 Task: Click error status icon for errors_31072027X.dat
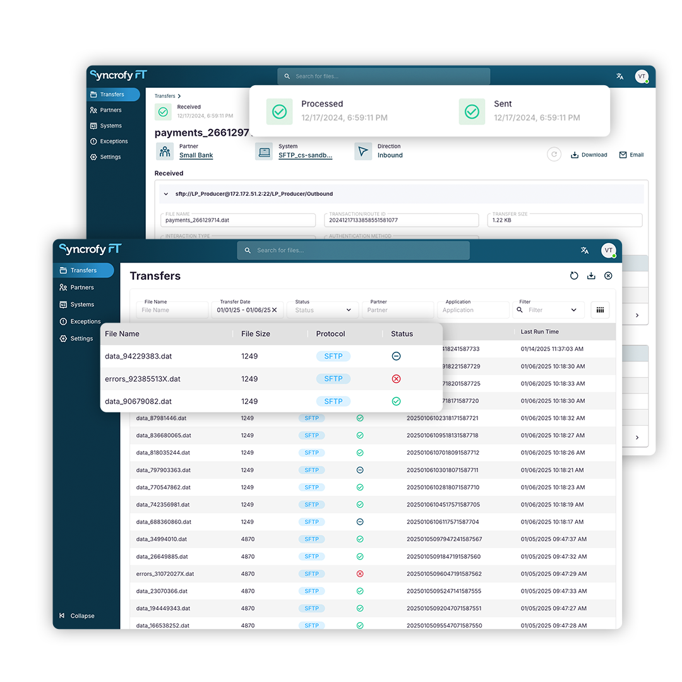(360, 573)
